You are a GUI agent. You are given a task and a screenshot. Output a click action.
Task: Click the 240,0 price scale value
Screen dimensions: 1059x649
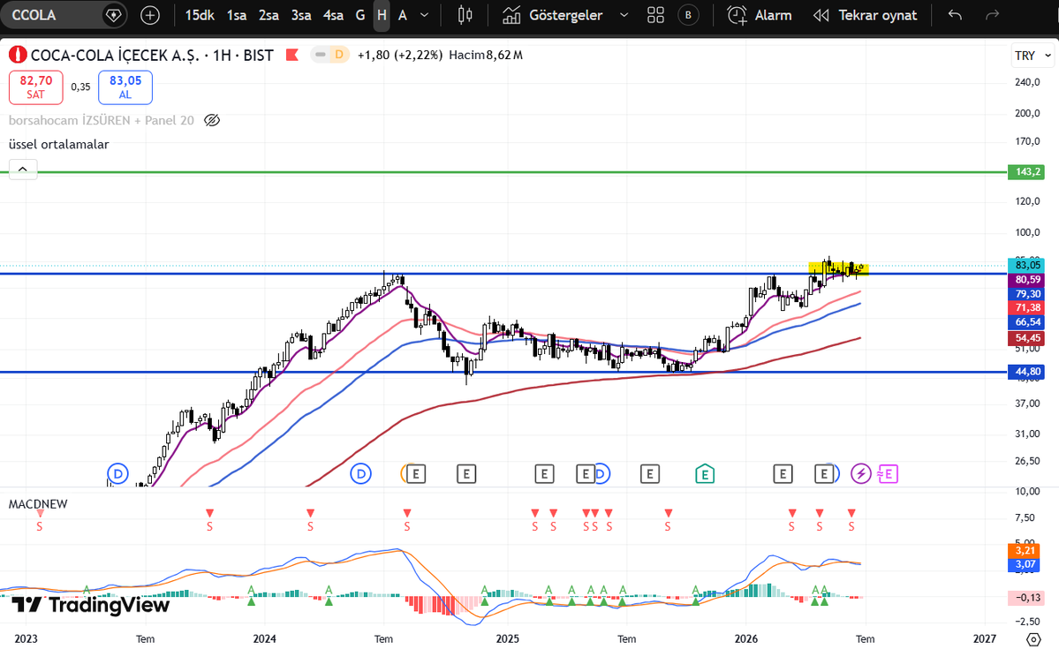pyautogui.click(x=1027, y=82)
